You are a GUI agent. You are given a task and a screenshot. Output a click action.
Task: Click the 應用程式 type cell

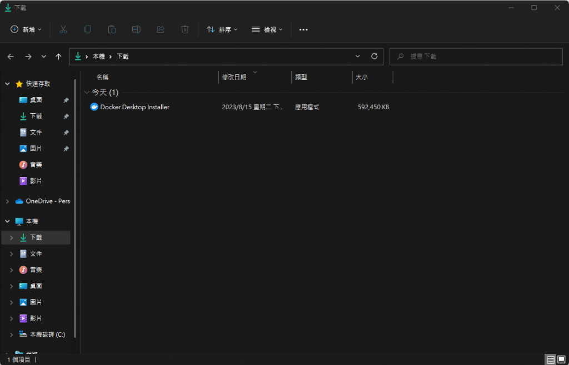[307, 107]
